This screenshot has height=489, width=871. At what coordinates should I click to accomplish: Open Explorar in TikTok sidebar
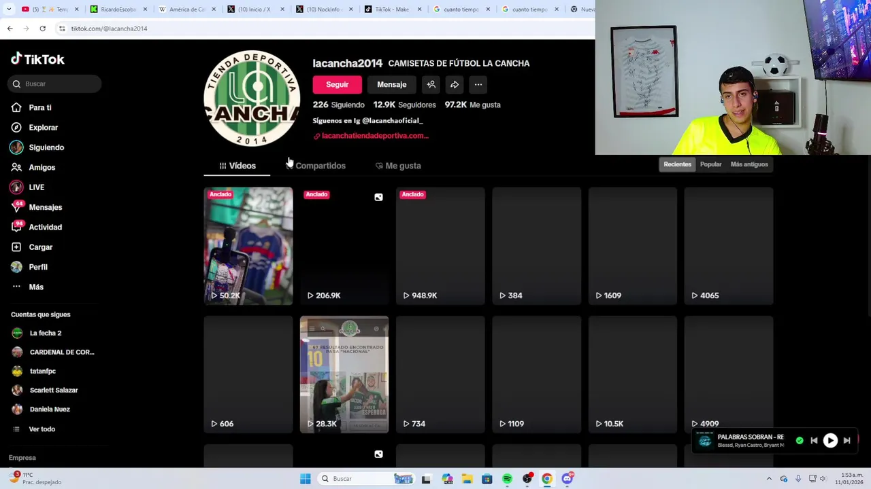pos(43,128)
